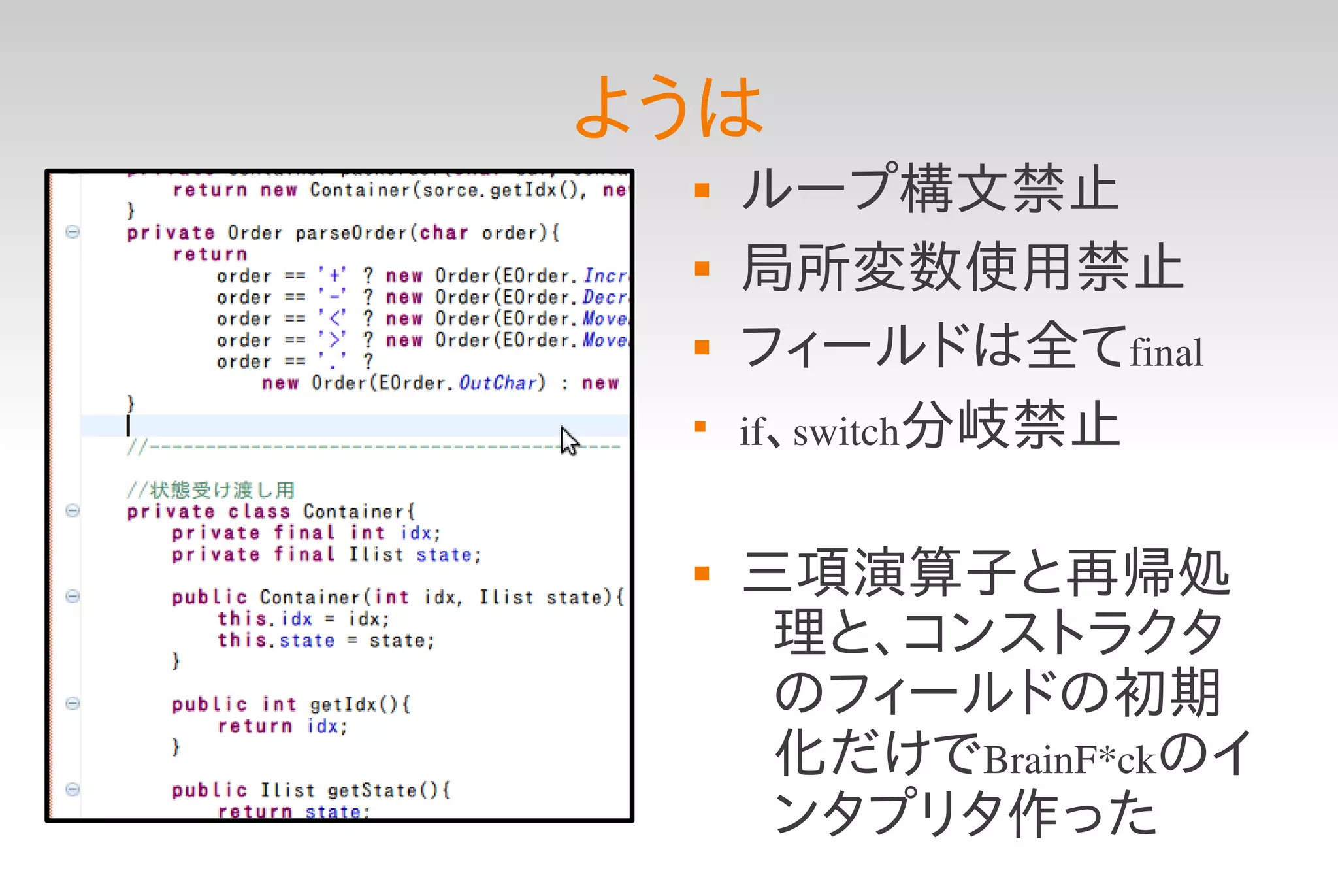The height and width of the screenshot is (892, 1338).
Task: Click the code line private Order parseOrder
Action: [343, 233]
